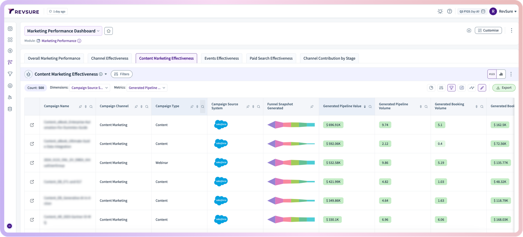This screenshot has height=237, width=523.
Task: Click the Filters button
Action: coord(122,74)
